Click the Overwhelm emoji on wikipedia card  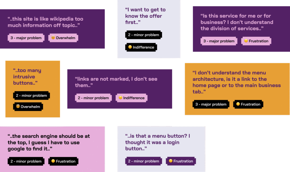(53, 38)
